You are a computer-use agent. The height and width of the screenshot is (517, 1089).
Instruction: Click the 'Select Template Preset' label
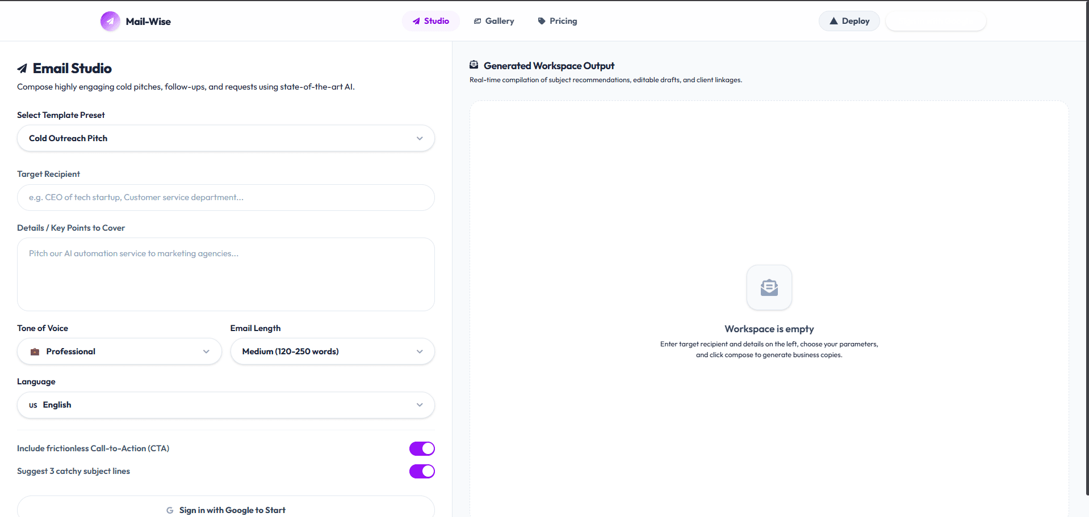click(x=61, y=115)
